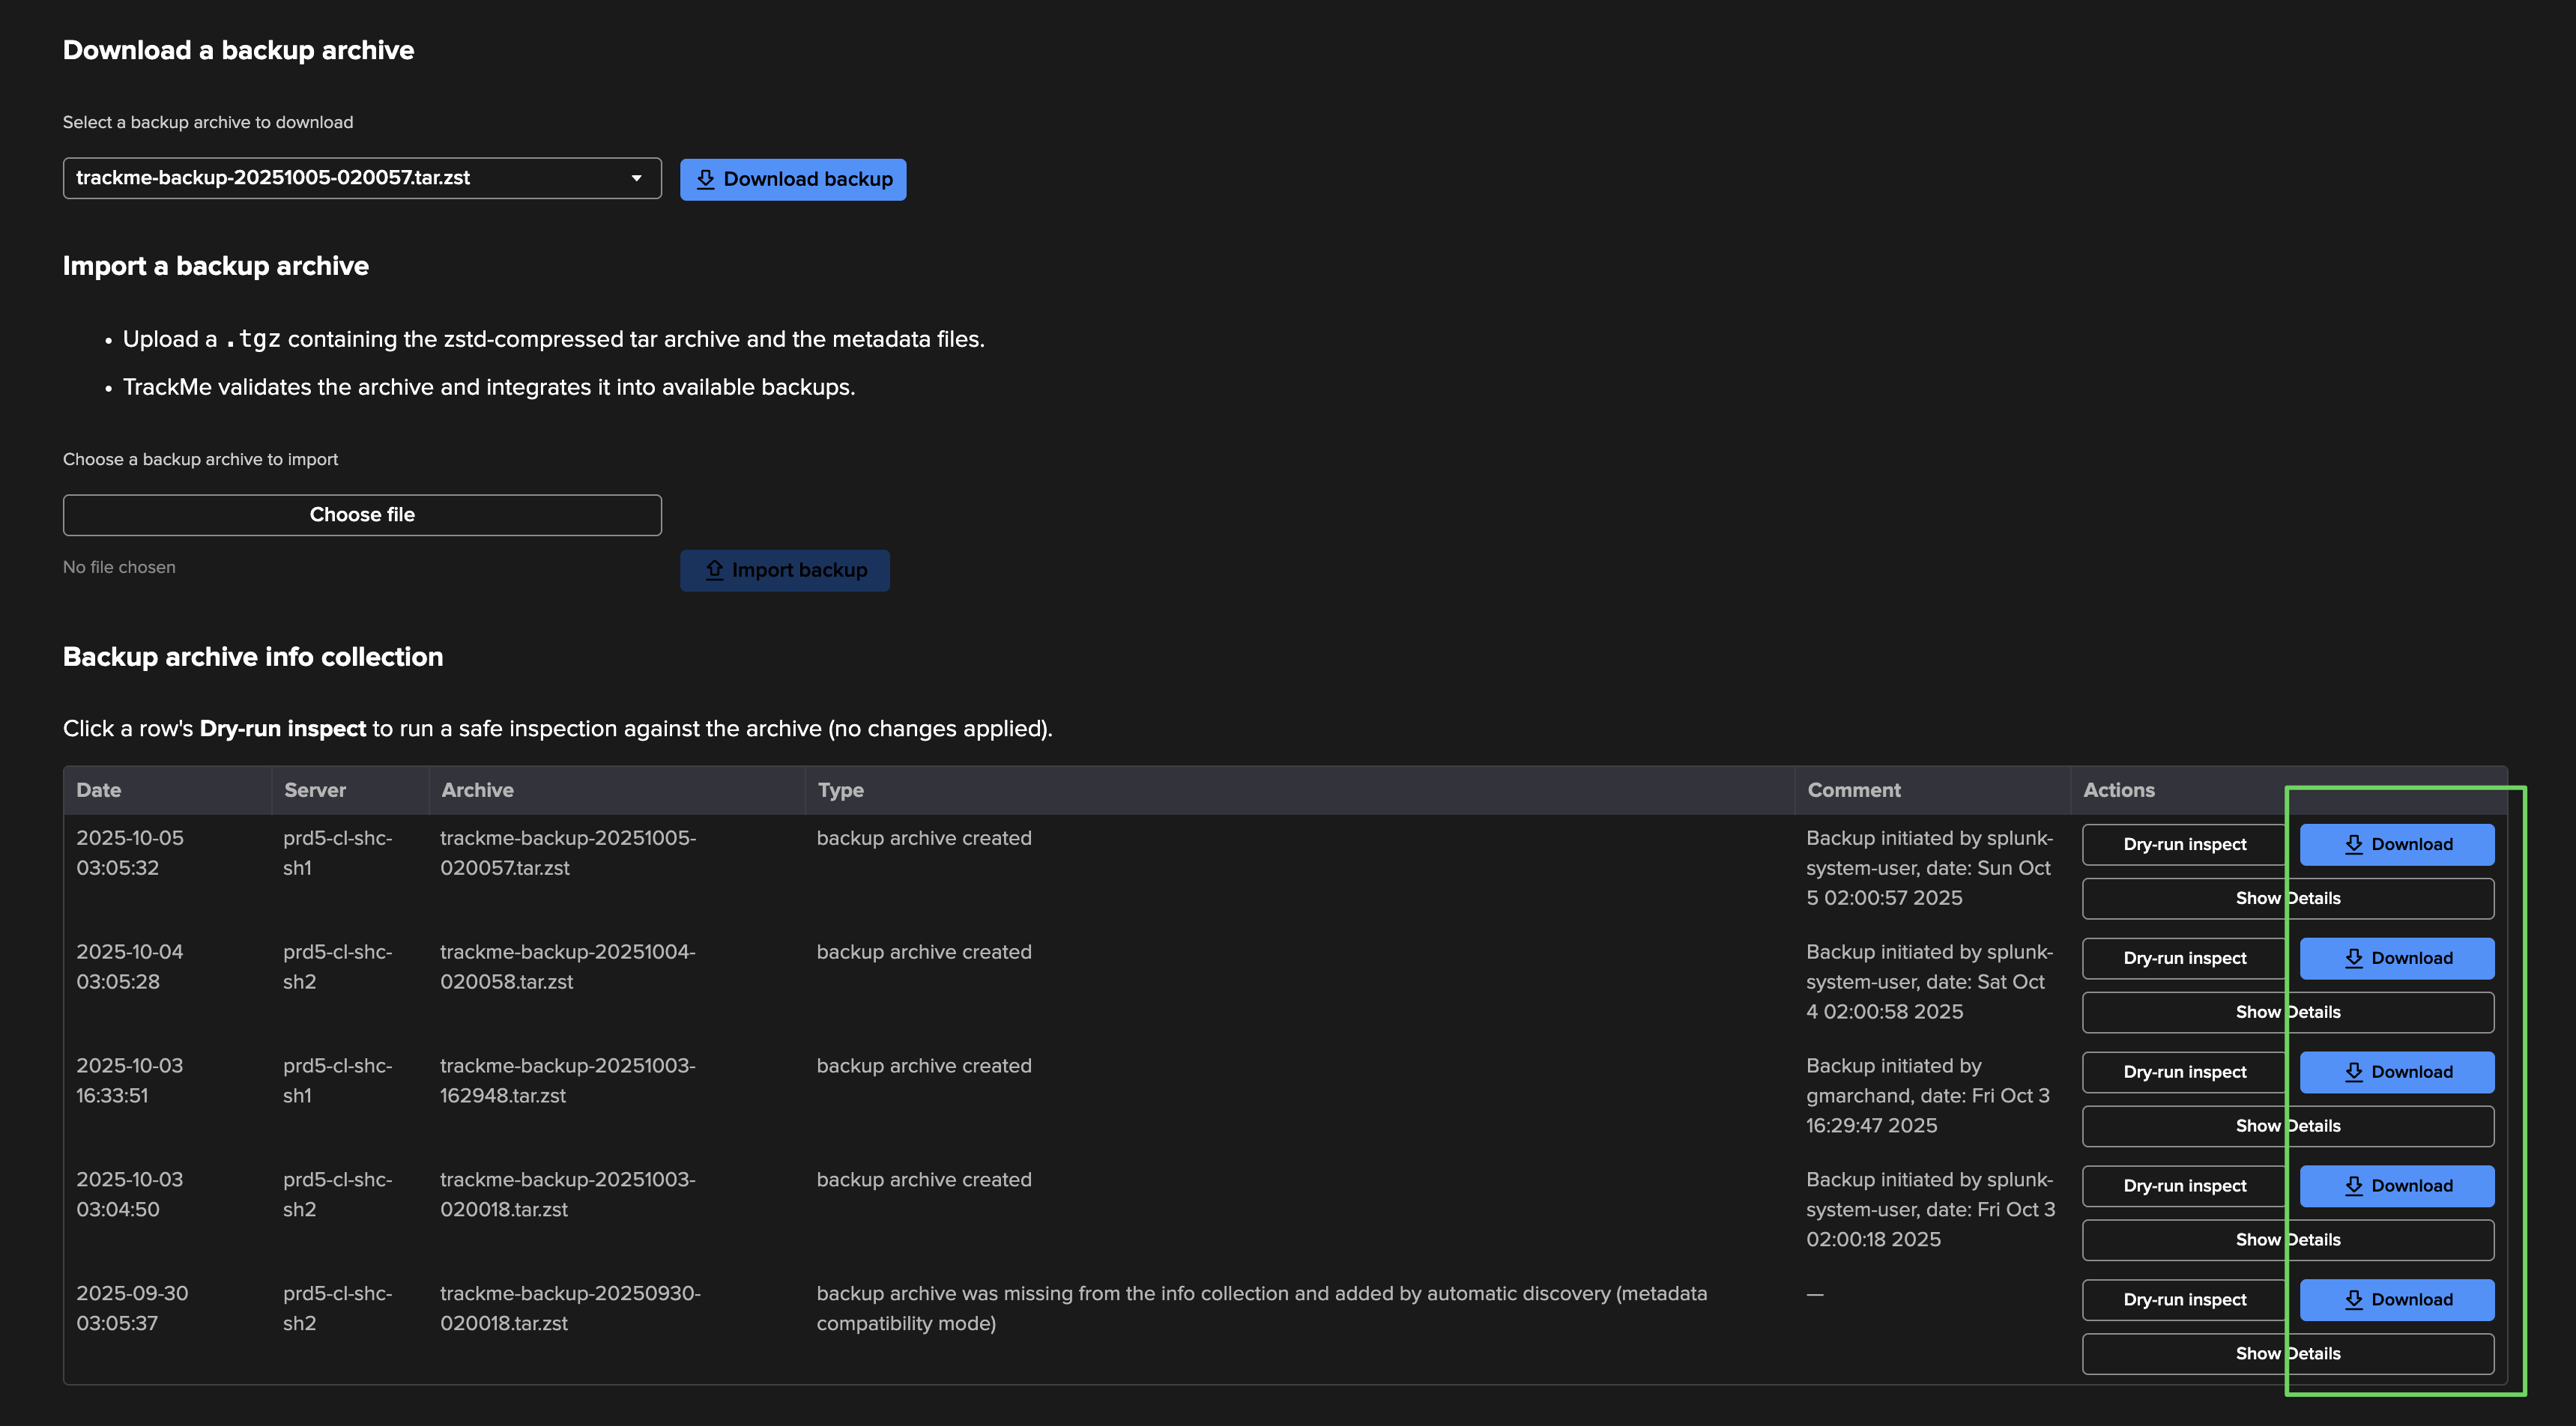This screenshot has width=2576, height=1426.
Task: Show Details for the 2025-09-30 backup
Action: pyautogui.click(x=2287, y=1354)
